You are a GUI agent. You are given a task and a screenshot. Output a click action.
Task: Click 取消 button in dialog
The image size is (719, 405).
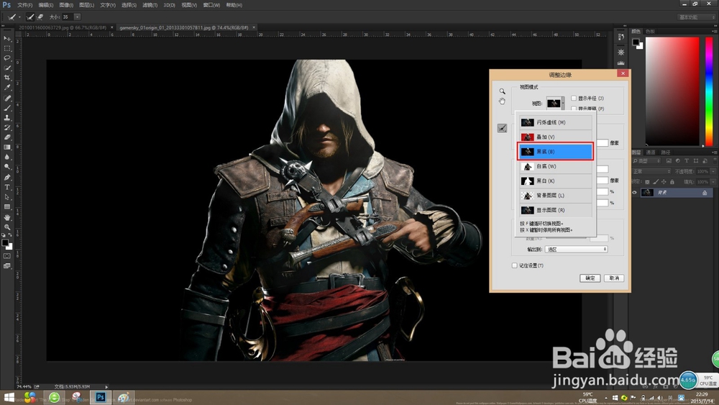tap(614, 278)
